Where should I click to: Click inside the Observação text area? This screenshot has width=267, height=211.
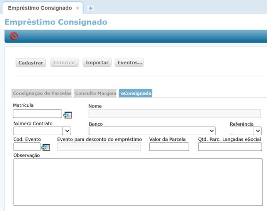[138, 182]
